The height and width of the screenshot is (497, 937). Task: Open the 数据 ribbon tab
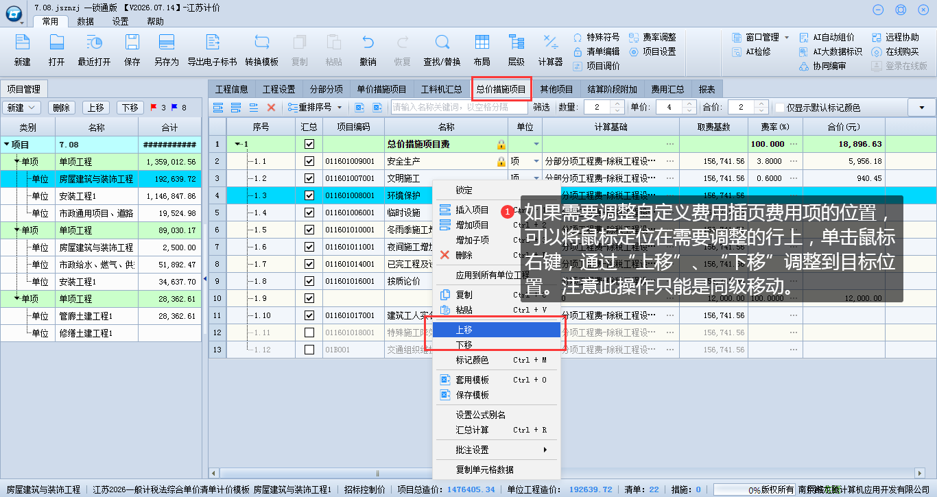pyautogui.click(x=86, y=21)
